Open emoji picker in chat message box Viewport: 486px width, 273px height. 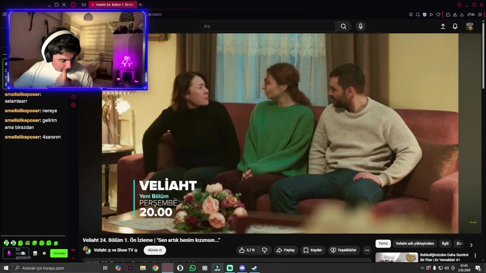pos(23,253)
